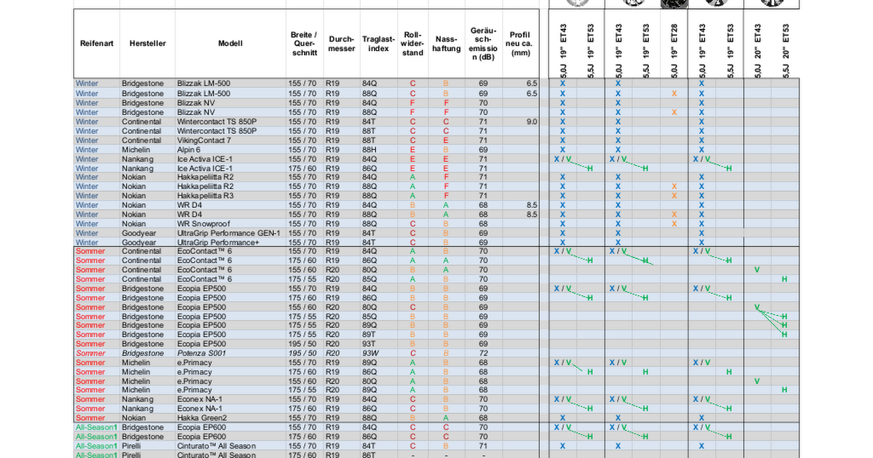
Task: Select the Breite / Querschnitt header cell
Action: pos(304,44)
